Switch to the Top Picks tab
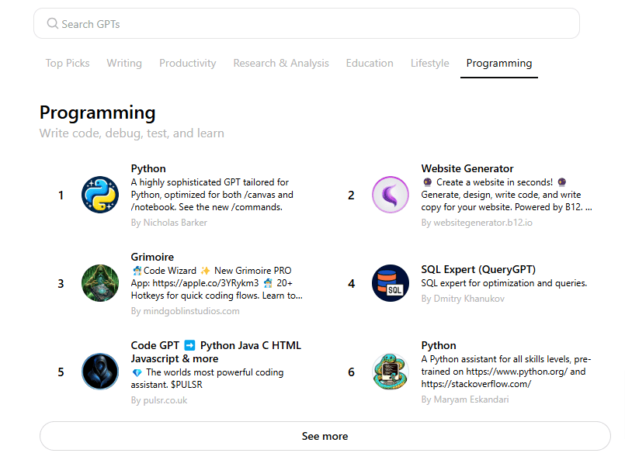 click(68, 63)
